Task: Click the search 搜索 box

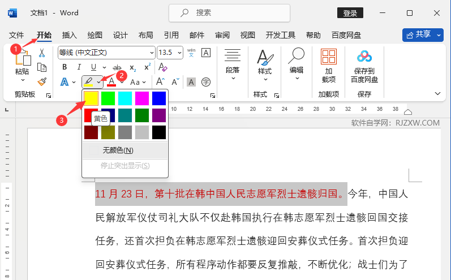Action: click(x=229, y=13)
